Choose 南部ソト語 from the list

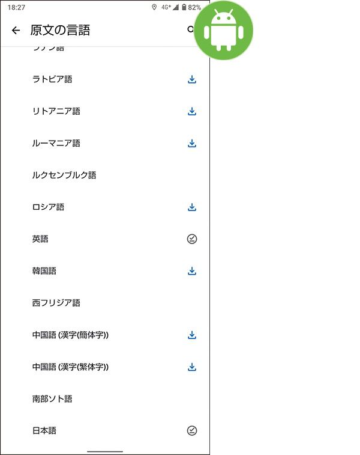[105, 399]
